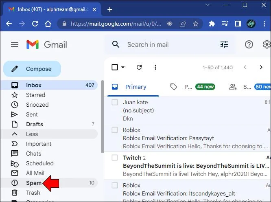Open the Help question mark icon

249,45
